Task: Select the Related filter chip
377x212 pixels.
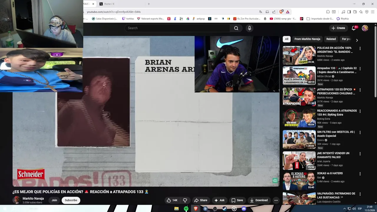Action: point(331,39)
